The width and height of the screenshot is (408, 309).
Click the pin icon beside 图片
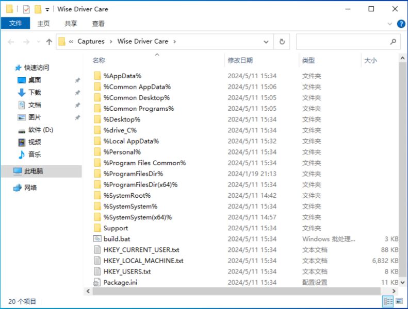pyautogui.click(x=77, y=117)
